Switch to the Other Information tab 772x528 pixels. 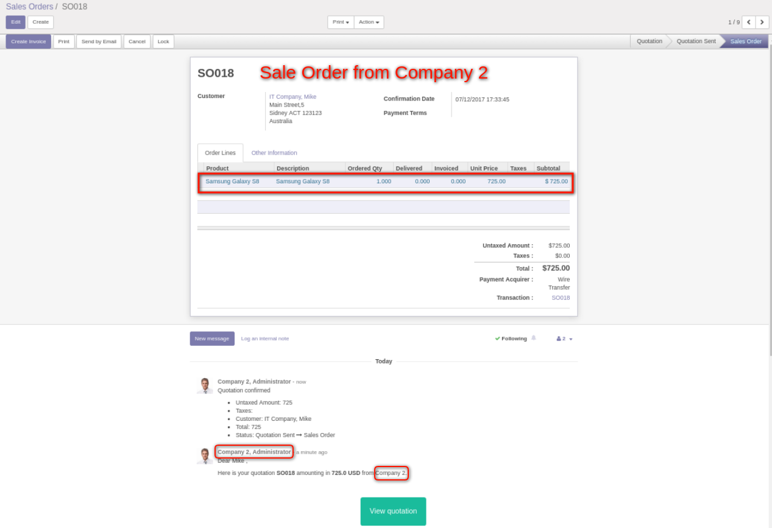pyautogui.click(x=274, y=153)
